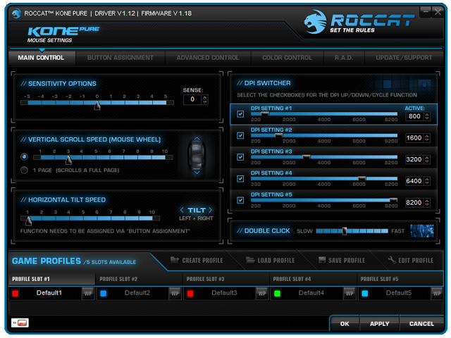Image resolution: width=451 pixels, height=338 pixels.
Task: Click the Create Profile folder icon
Action: 175,260
